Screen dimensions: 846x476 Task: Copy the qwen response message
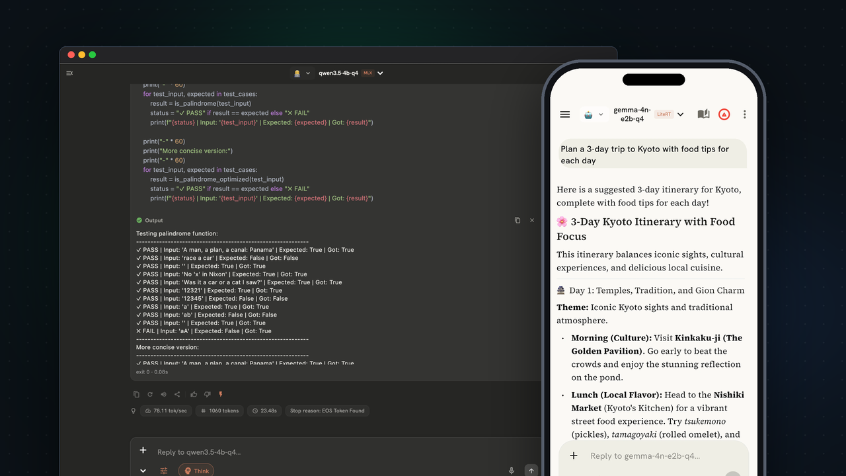(x=136, y=395)
